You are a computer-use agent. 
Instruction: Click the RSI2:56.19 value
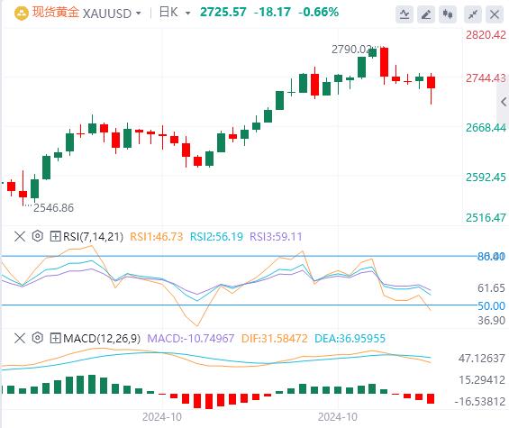216,236
